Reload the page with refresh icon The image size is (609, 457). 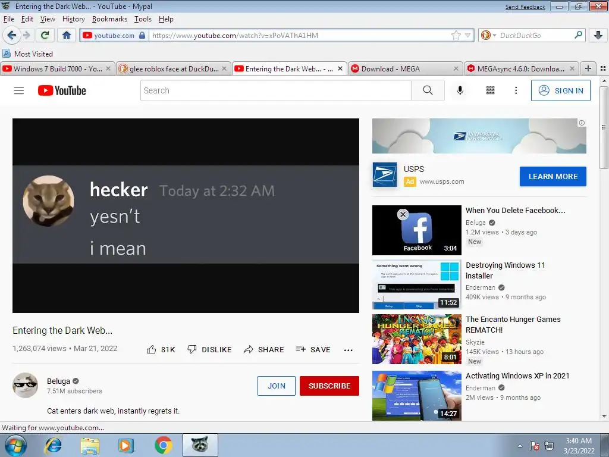[x=45, y=35]
